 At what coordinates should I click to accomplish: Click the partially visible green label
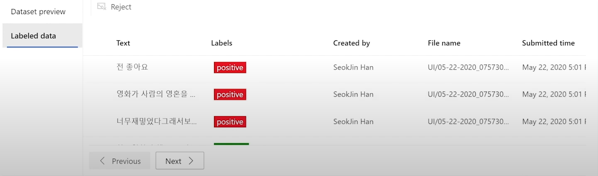231,144
